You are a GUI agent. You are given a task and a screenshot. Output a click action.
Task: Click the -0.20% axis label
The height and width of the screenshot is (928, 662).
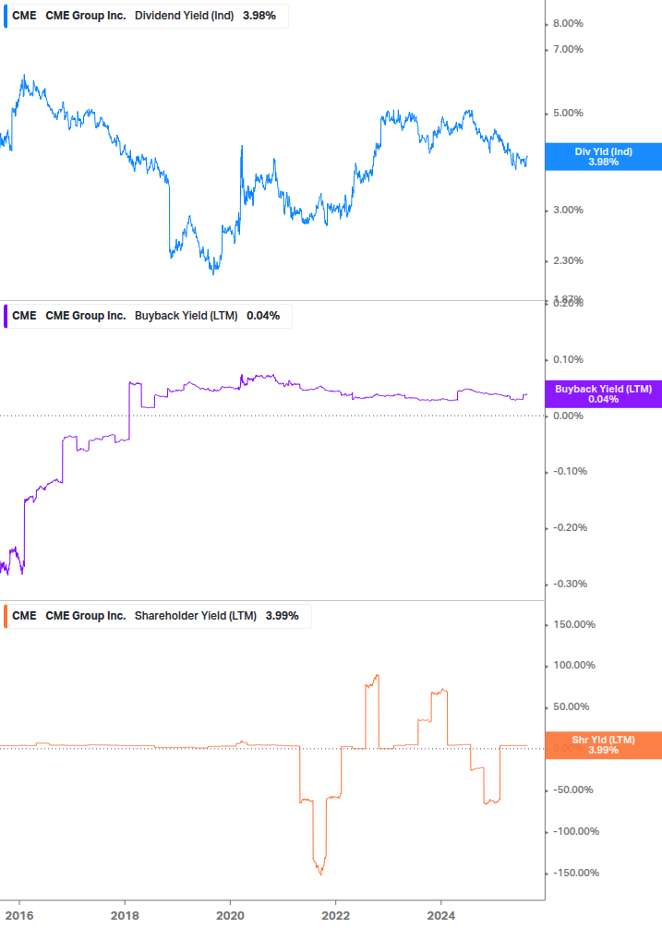[571, 528]
